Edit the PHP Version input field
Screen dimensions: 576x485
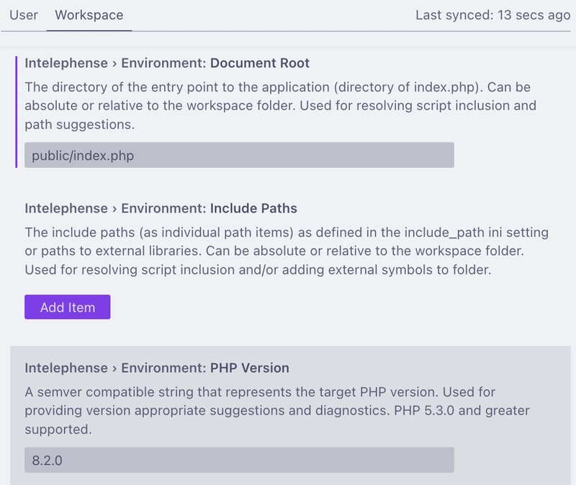239,460
